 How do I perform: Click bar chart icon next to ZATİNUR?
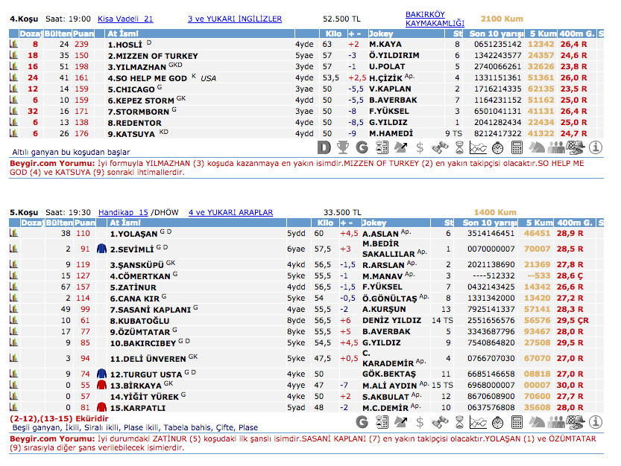coord(13,287)
